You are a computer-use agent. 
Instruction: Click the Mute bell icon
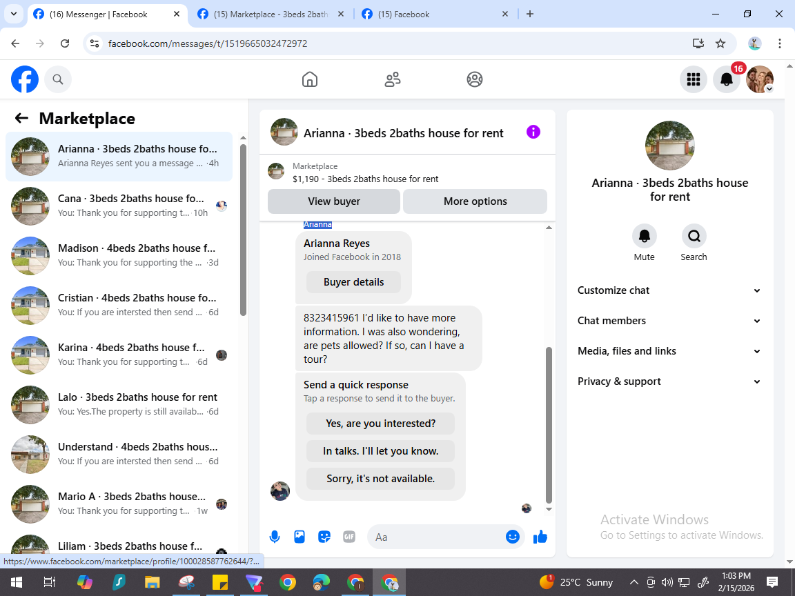click(x=644, y=236)
